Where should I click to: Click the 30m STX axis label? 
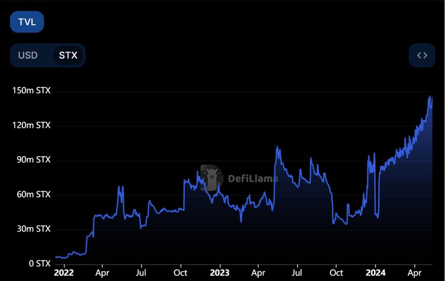[34, 229]
